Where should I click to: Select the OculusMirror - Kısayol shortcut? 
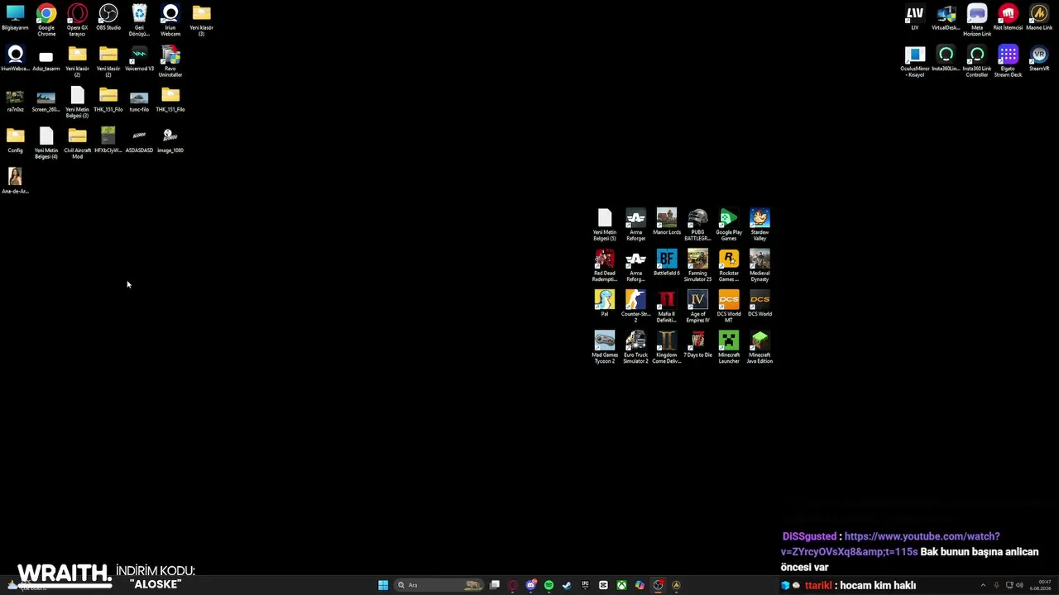[x=915, y=62]
